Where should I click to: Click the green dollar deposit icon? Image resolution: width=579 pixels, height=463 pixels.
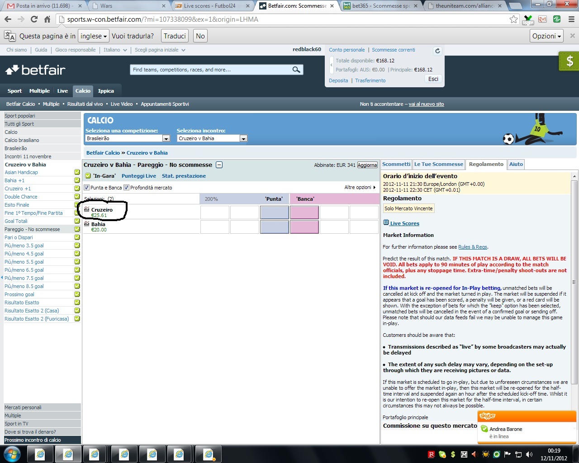click(569, 61)
